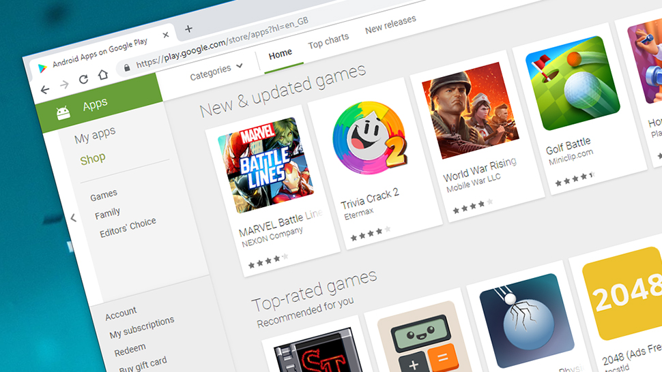Select the Home tab
This screenshot has height=372, width=662.
point(280,55)
